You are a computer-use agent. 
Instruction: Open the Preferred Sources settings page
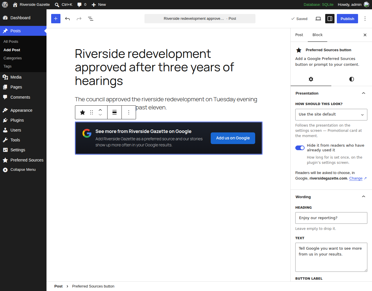pos(23,160)
